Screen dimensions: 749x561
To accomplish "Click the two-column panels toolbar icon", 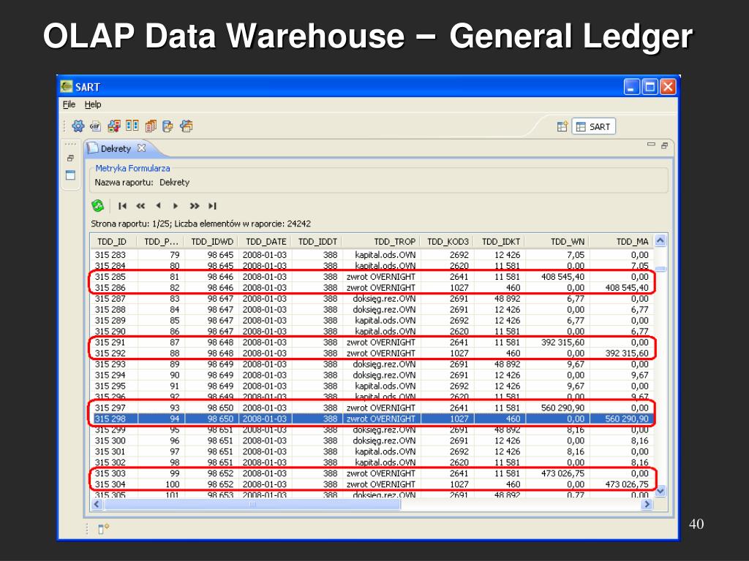I will 132,126.
